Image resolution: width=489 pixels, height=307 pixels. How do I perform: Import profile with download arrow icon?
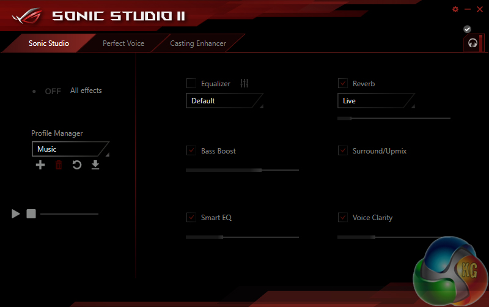click(x=95, y=165)
